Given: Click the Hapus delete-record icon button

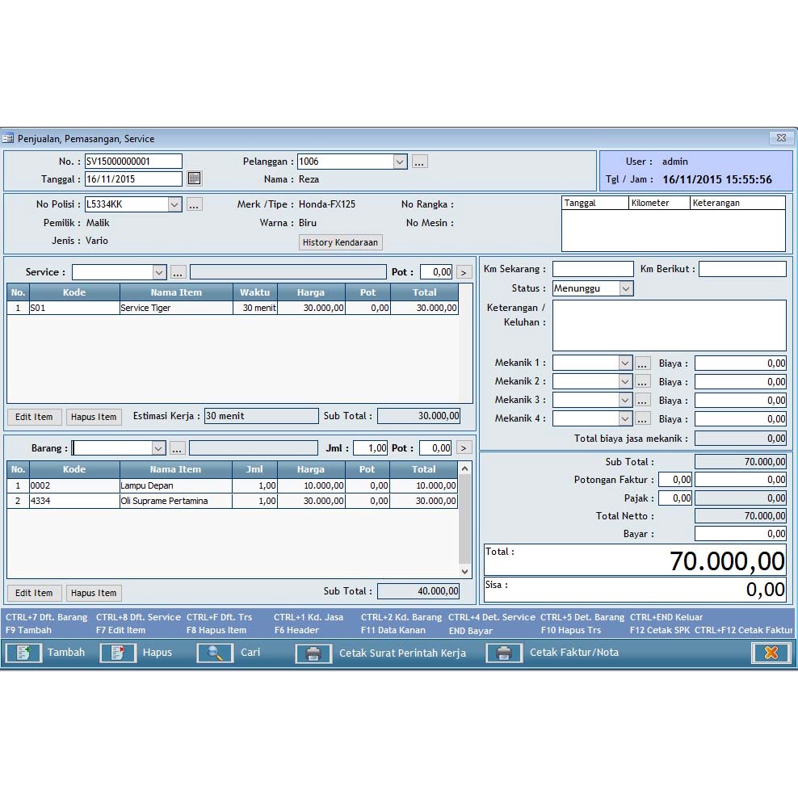Looking at the screenshot, I should pyautogui.click(x=118, y=653).
